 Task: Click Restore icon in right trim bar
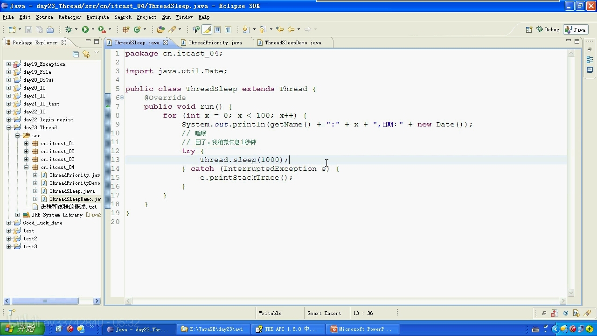(590, 49)
